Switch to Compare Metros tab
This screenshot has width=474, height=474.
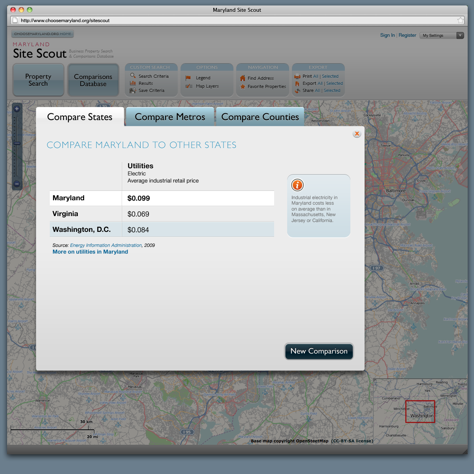click(x=170, y=117)
